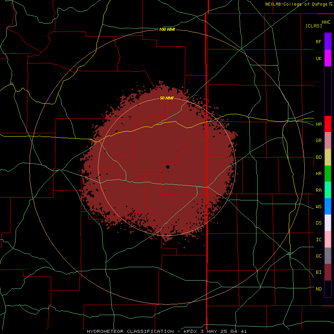Click the WS legend label

[318, 207]
